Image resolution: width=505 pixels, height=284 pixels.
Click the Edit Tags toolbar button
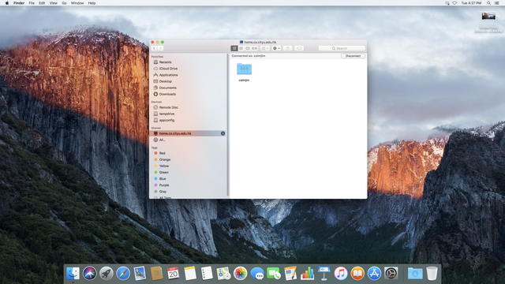pyautogui.click(x=299, y=48)
